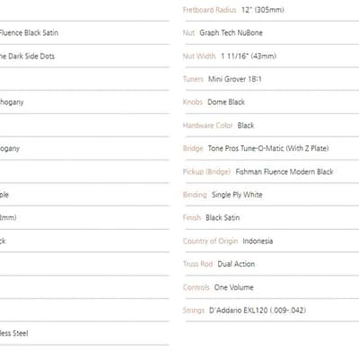This screenshot has width=359, height=359.
Task: Click the Controls One Volume entry
Action: coord(218,287)
